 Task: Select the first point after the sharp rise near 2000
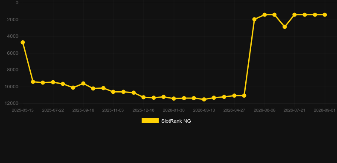pos(254,20)
